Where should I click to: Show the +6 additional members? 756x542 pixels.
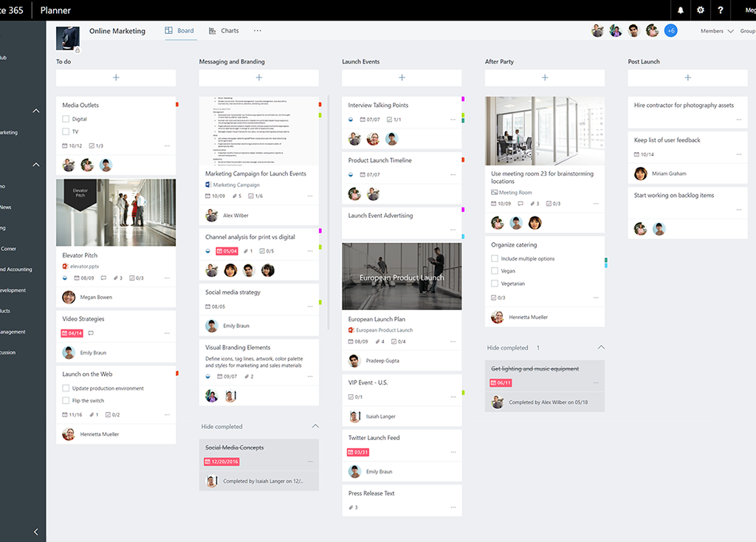click(670, 30)
